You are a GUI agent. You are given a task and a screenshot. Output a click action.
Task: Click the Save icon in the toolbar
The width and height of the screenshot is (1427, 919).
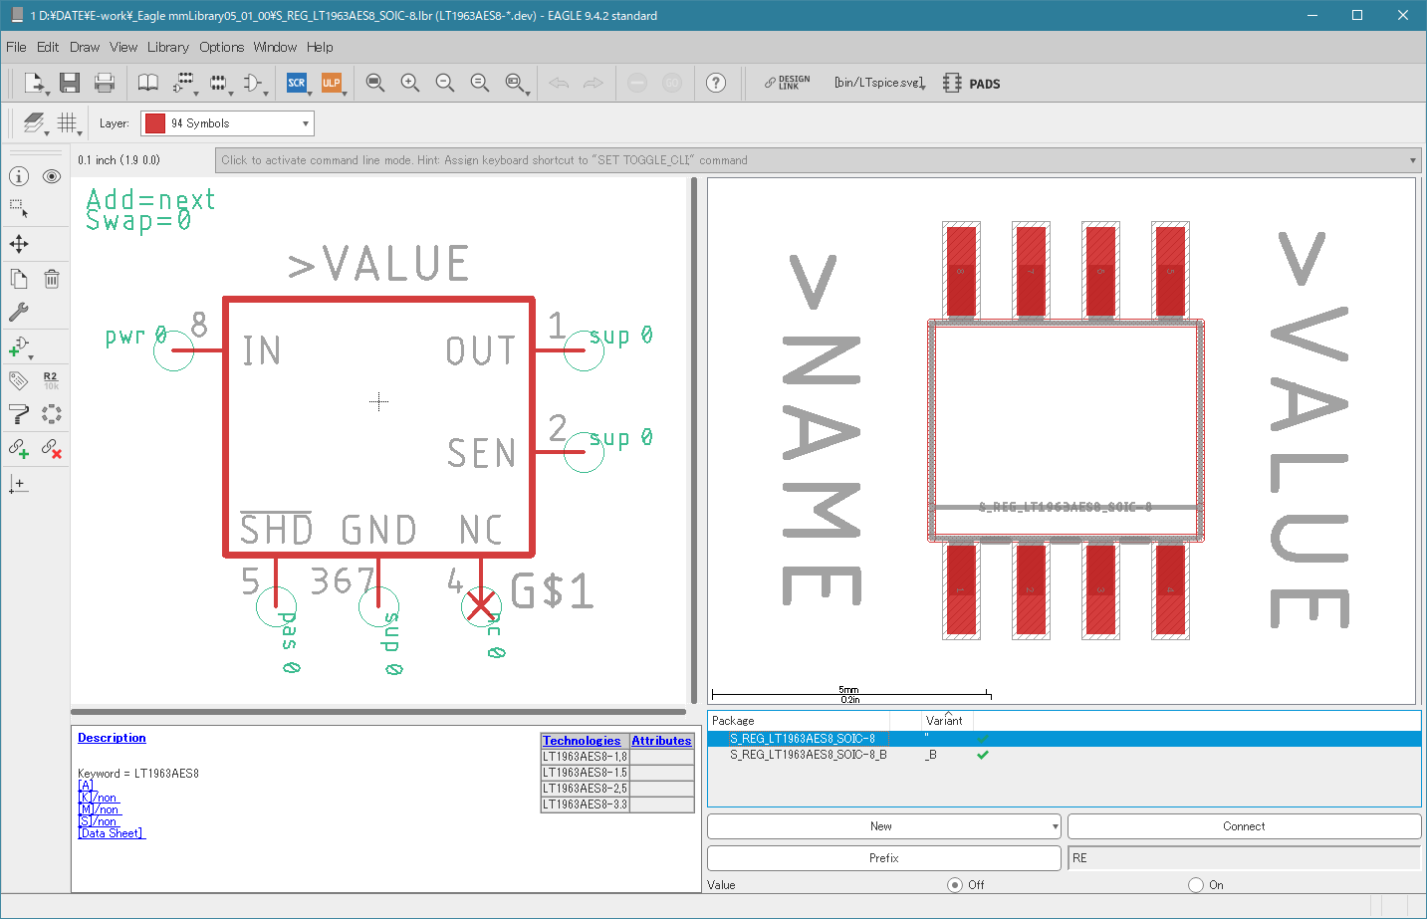pos(69,83)
